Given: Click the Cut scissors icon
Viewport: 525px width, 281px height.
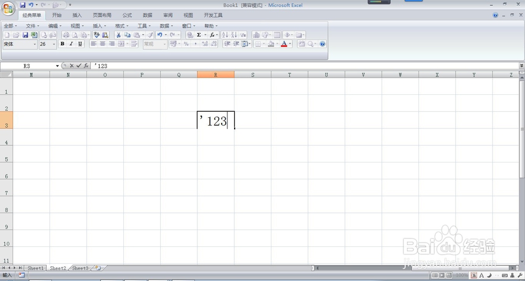Looking at the screenshot, I should [x=119, y=35].
